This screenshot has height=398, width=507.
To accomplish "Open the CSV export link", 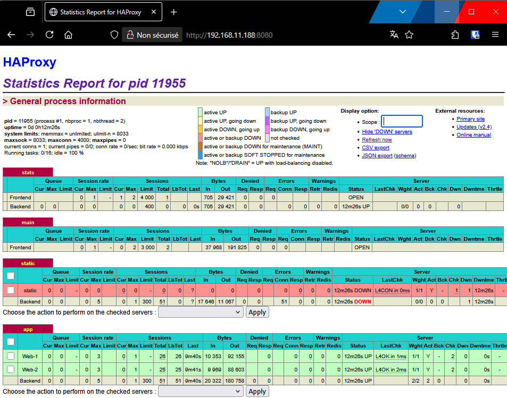I will (376, 147).
